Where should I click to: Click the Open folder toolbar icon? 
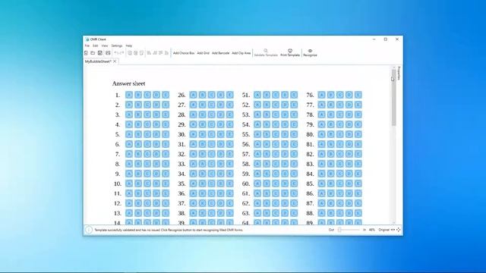pos(93,53)
